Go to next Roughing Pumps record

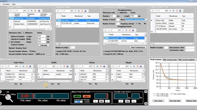tap(75, 11)
